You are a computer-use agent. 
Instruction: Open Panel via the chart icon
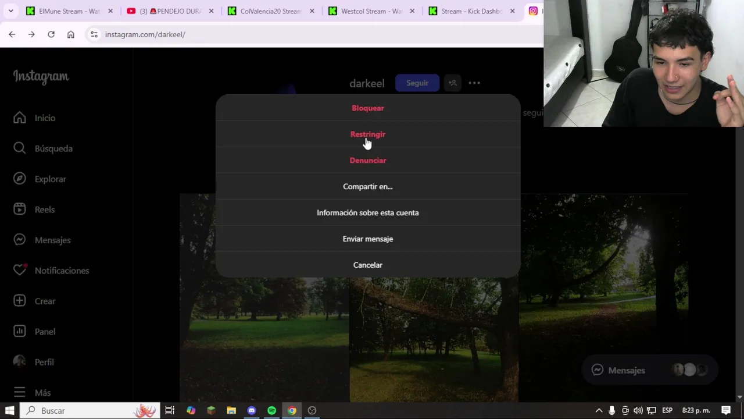(20, 331)
